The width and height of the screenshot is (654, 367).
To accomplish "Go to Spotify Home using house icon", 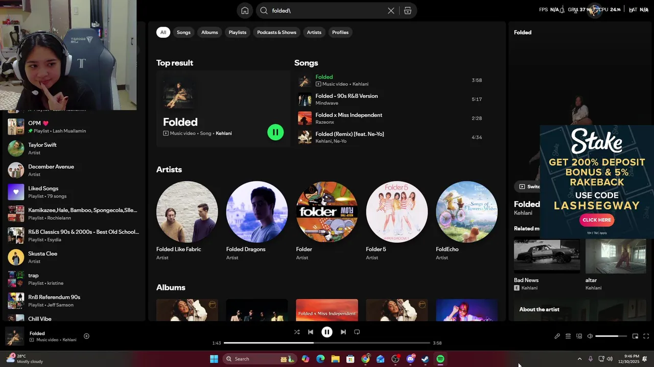I will coord(245,11).
